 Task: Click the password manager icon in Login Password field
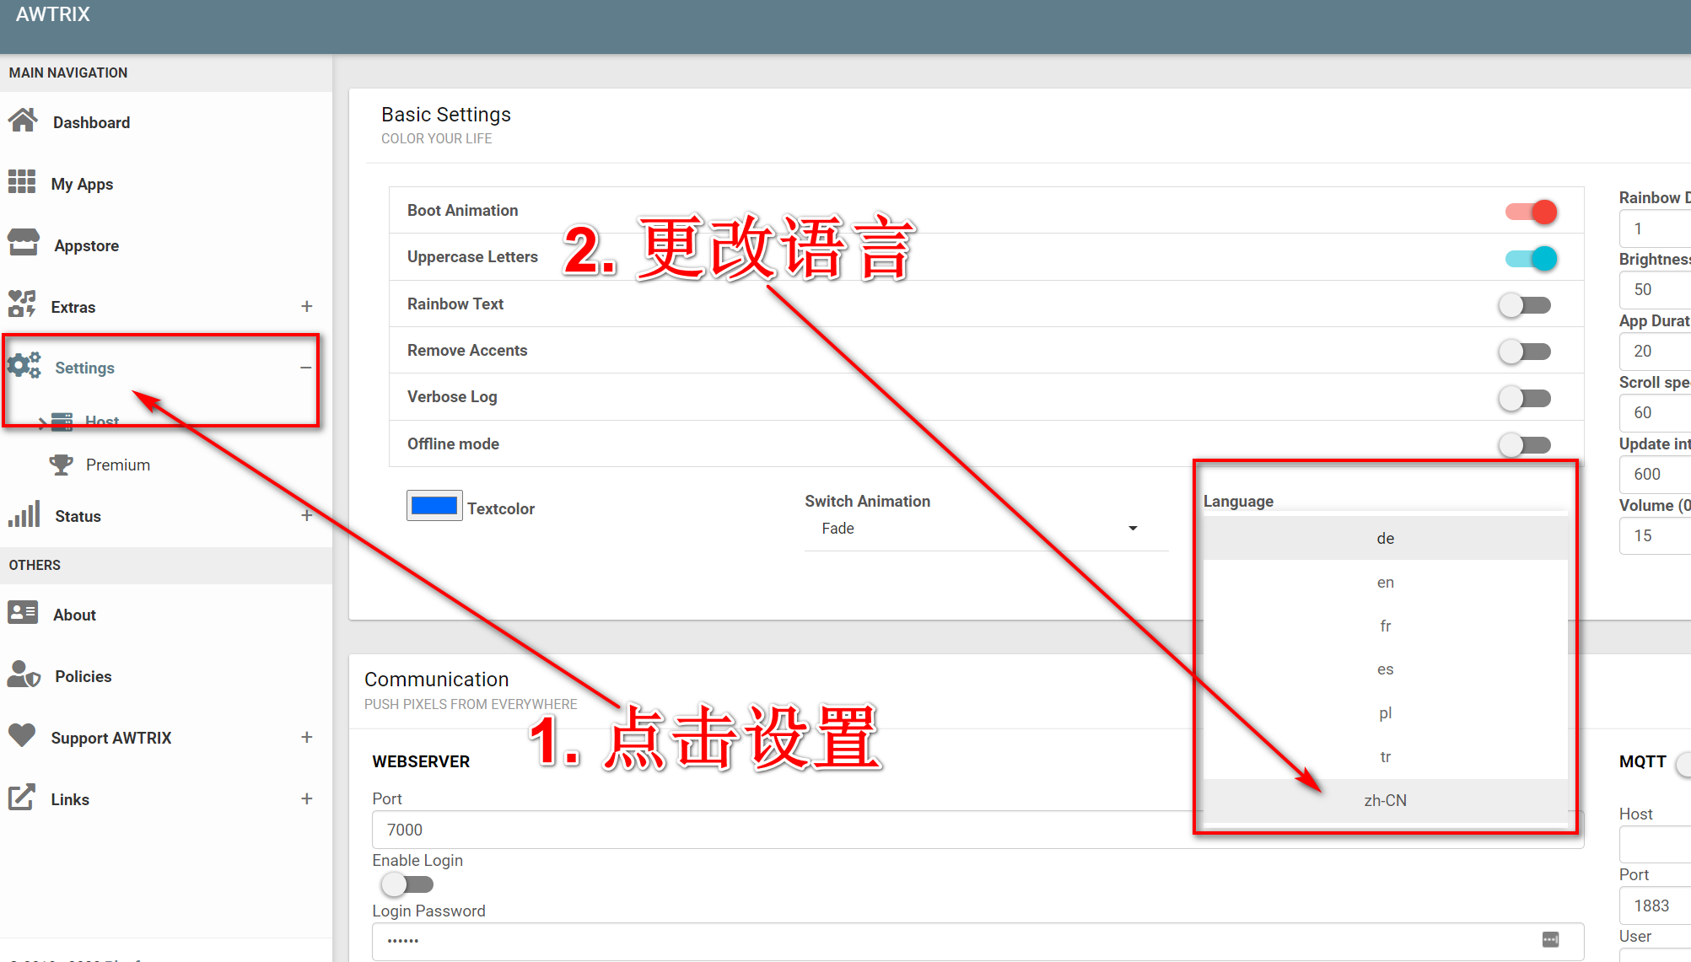tap(1550, 940)
